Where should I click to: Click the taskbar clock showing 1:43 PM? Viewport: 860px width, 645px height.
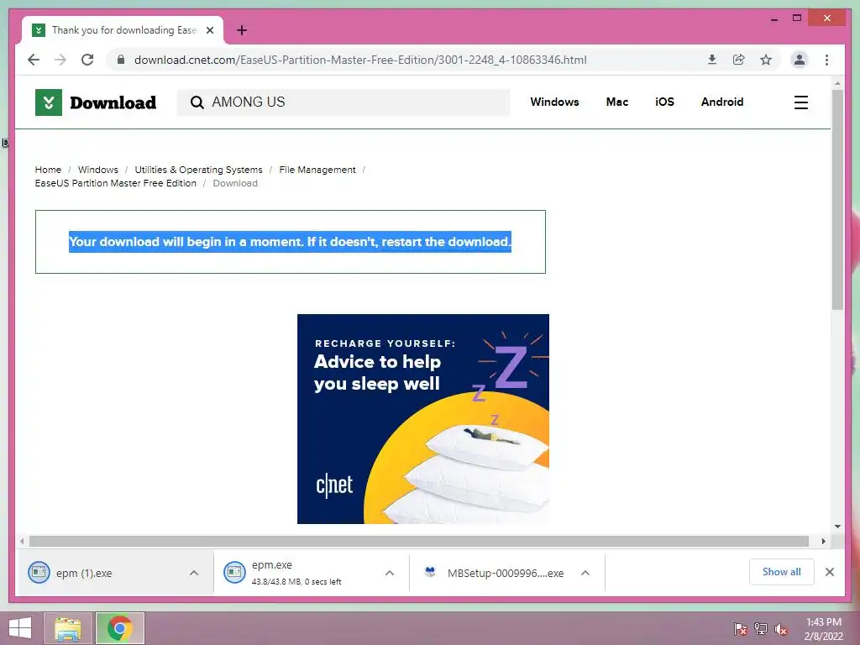823,629
